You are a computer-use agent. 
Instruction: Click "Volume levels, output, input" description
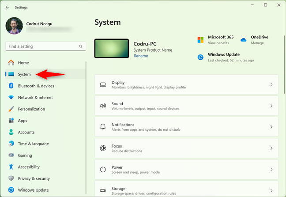[145, 109]
